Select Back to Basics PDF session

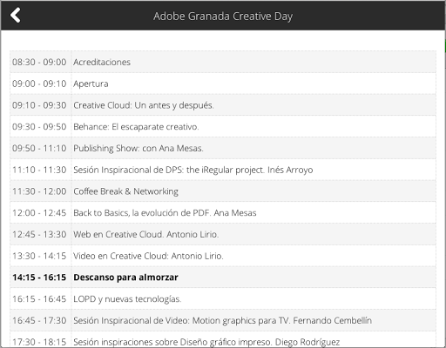[223, 213]
